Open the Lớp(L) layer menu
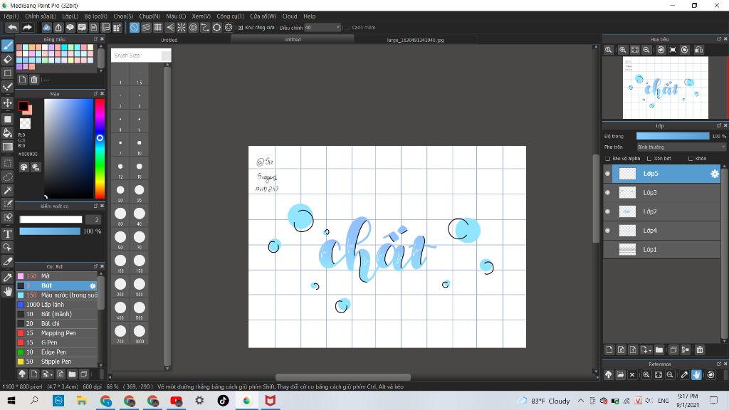The width and height of the screenshot is (729, 410). point(70,16)
